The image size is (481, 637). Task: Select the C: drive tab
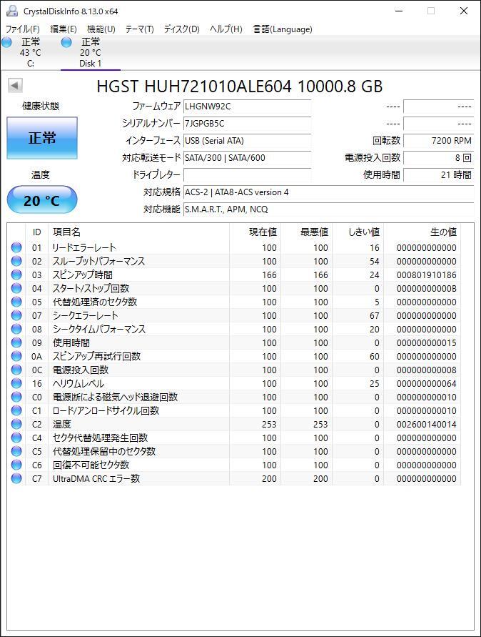pos(31,52)
